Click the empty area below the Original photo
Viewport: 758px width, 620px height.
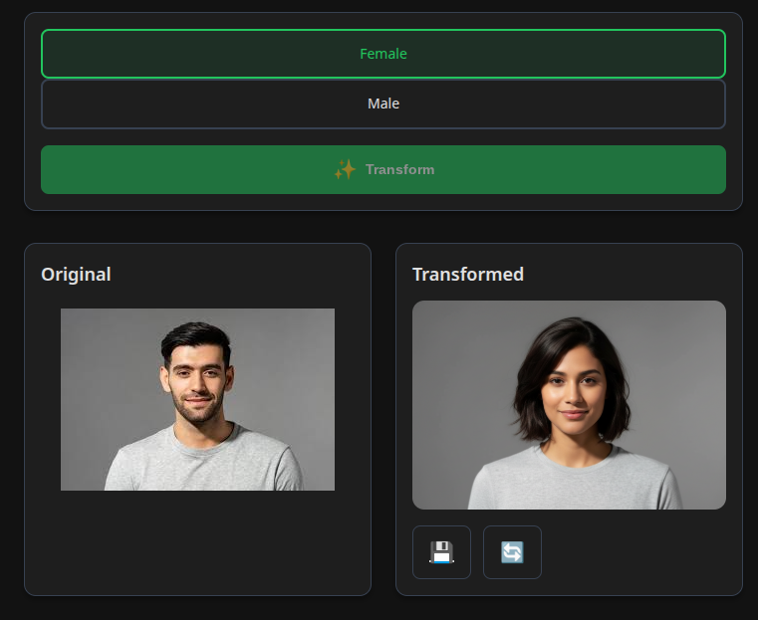197,540
